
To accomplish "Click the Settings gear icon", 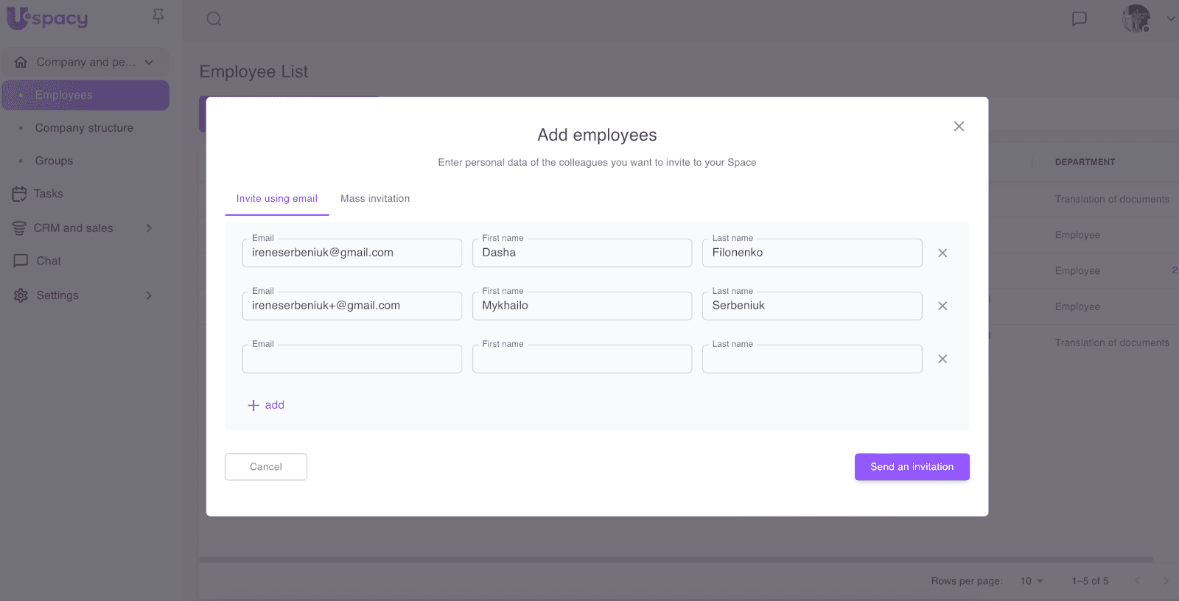I will pos(21,295).
